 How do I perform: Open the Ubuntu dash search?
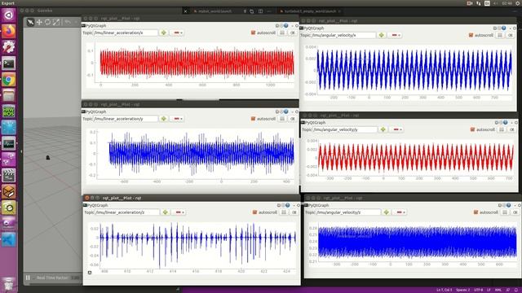pyautogui.click(x=9, y=15)
